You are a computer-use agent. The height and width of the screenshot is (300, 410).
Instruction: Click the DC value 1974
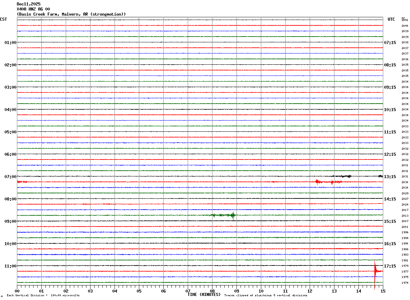coord(405,283)
